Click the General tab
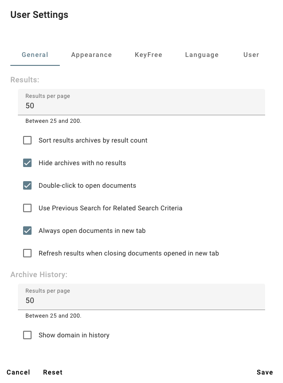 [35, 55]
